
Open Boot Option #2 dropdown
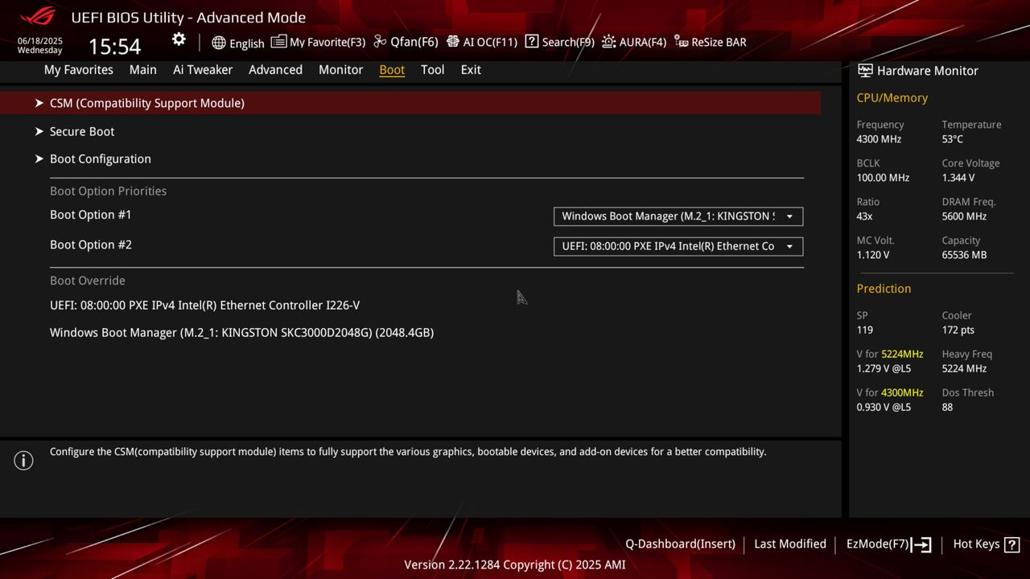click(677, 246)
